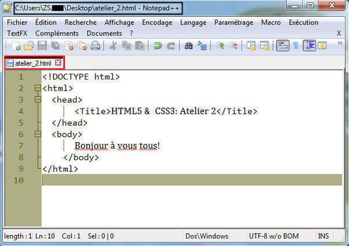Viewport: 349px width, 246px height.
Task: Toggle word wrap toolbar button
Action: [x=283, y=46]
